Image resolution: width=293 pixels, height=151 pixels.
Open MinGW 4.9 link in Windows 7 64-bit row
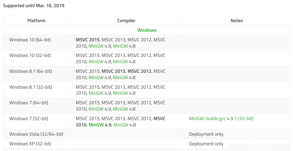click(x=96, y=109)
